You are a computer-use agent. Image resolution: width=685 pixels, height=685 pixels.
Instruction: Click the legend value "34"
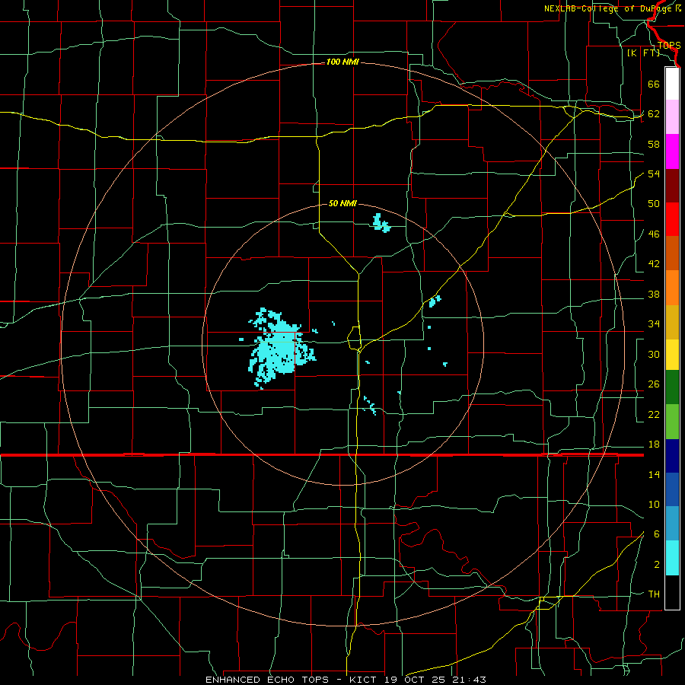click(654, 324)
